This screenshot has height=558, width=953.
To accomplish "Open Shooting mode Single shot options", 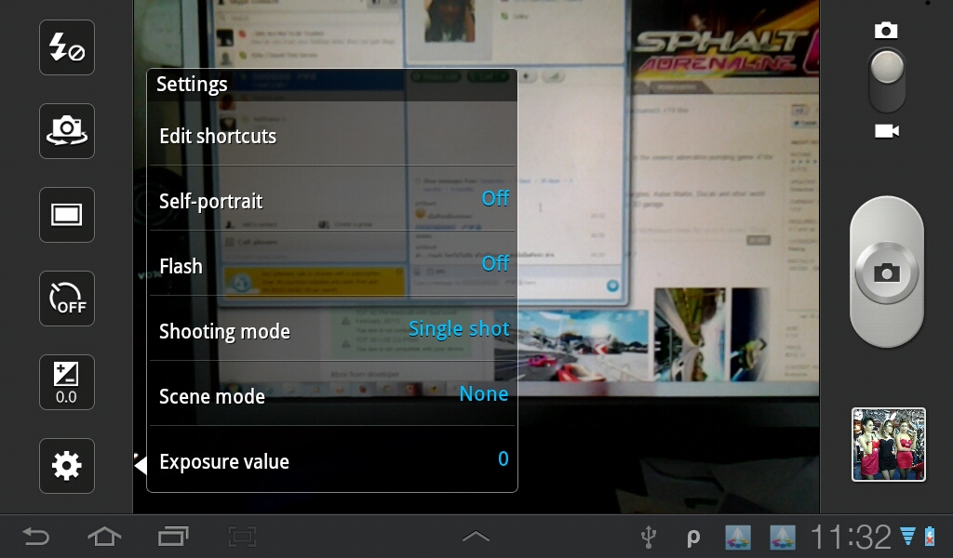I will point(331,330).
